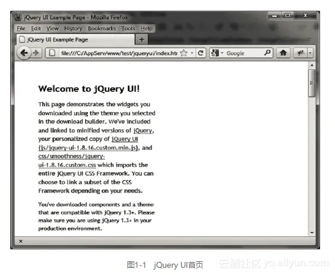Bookmark page with the star icon
The width and height of the screenshot is (335, 275).
[x=183, y=52]
